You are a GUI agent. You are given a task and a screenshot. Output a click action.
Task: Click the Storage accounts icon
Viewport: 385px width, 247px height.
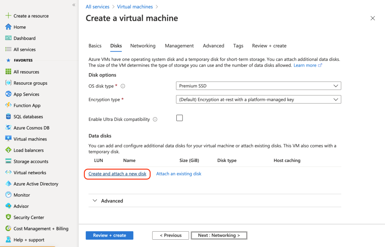coord(8,161)
